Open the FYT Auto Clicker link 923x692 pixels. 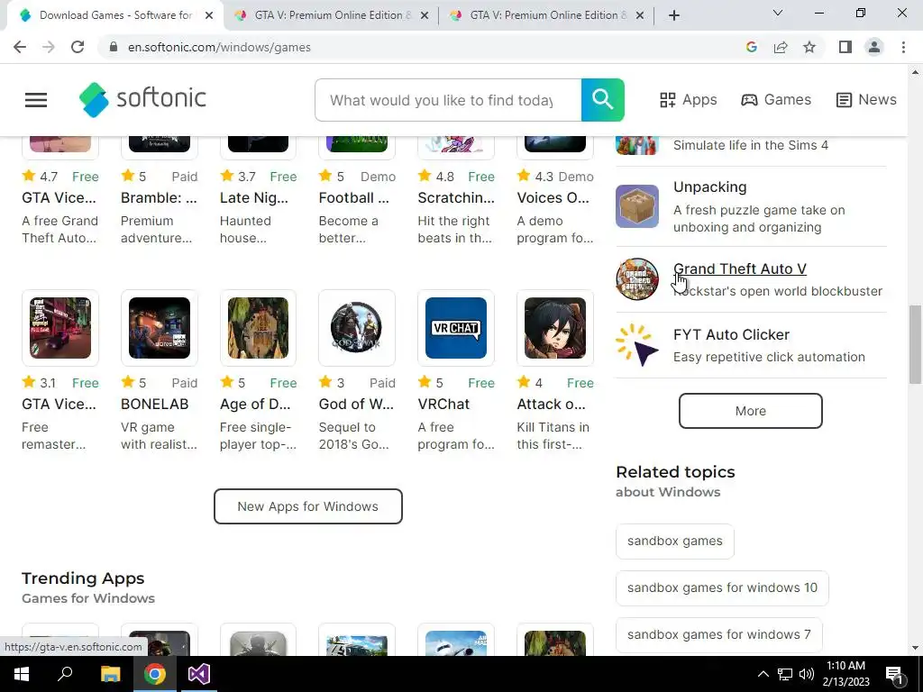[731, 335]
